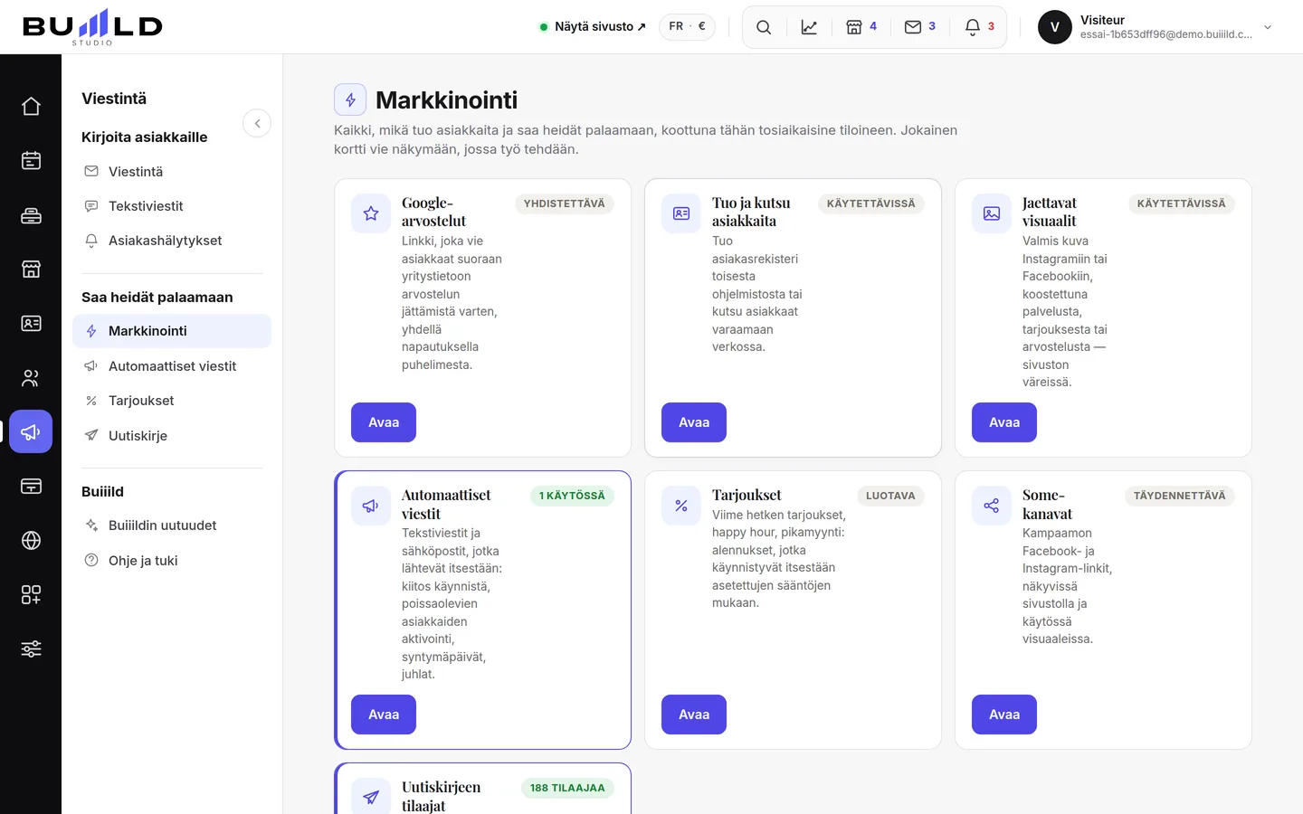
Task: Click Avaa on the Tuo ja kutsu asiakkaita card
Action: point(694,422)
